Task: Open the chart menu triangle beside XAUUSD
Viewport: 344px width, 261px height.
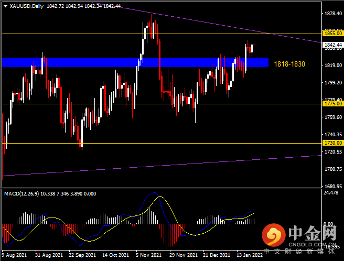Action: [x=5, y=6]
